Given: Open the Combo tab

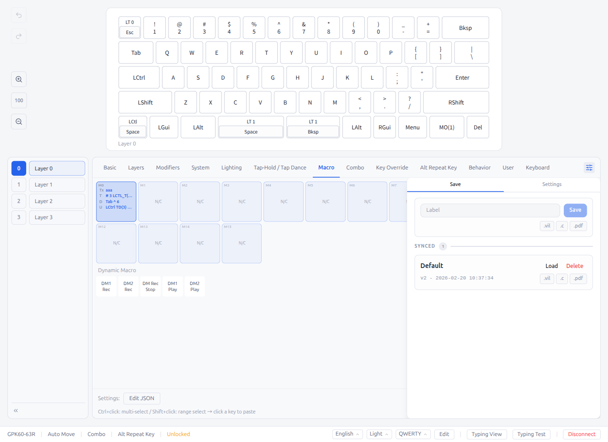Looking at the screenshot, I should [x=355, y=168].
